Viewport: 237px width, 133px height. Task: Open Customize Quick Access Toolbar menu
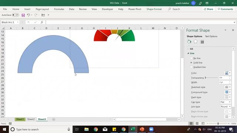(x=49, y=15)
